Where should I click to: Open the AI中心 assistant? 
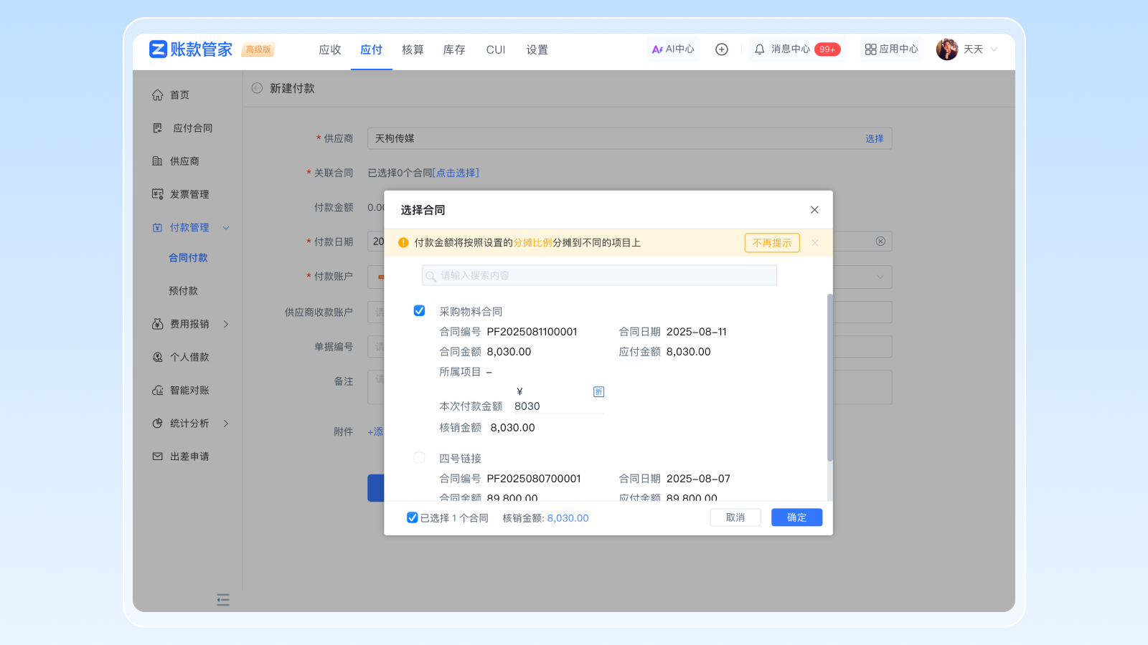(x=673, y=49)
